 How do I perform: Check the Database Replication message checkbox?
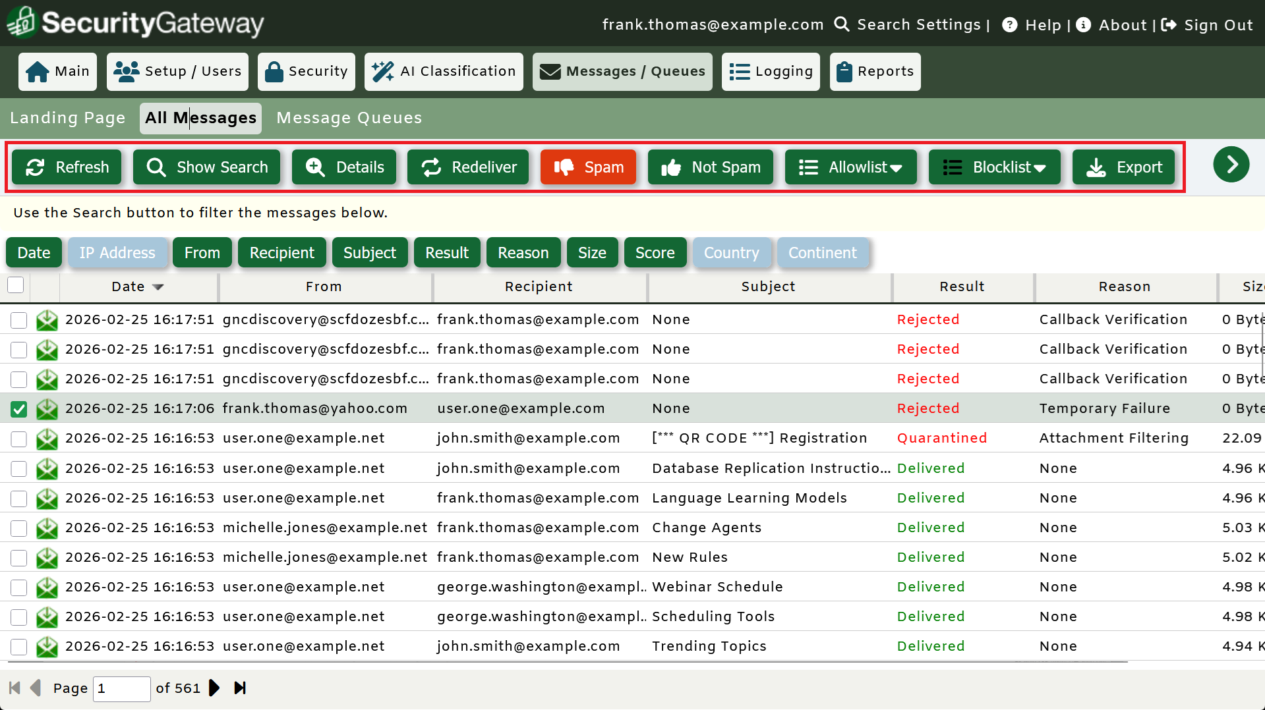click(x=18, y=469)
